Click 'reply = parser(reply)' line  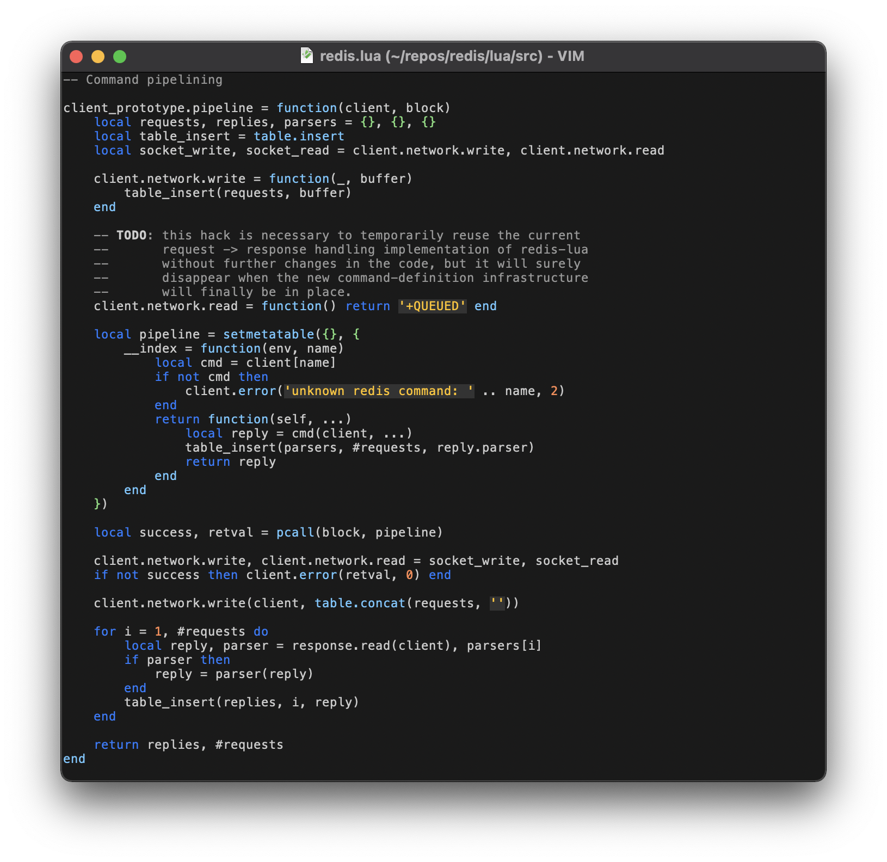[x=234, y=674]
